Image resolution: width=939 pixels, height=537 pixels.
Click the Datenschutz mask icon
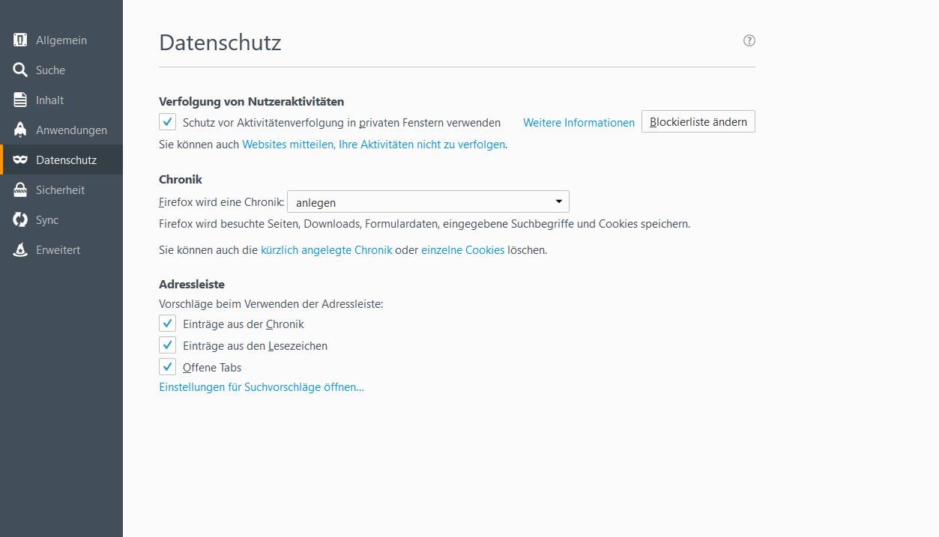20,160
